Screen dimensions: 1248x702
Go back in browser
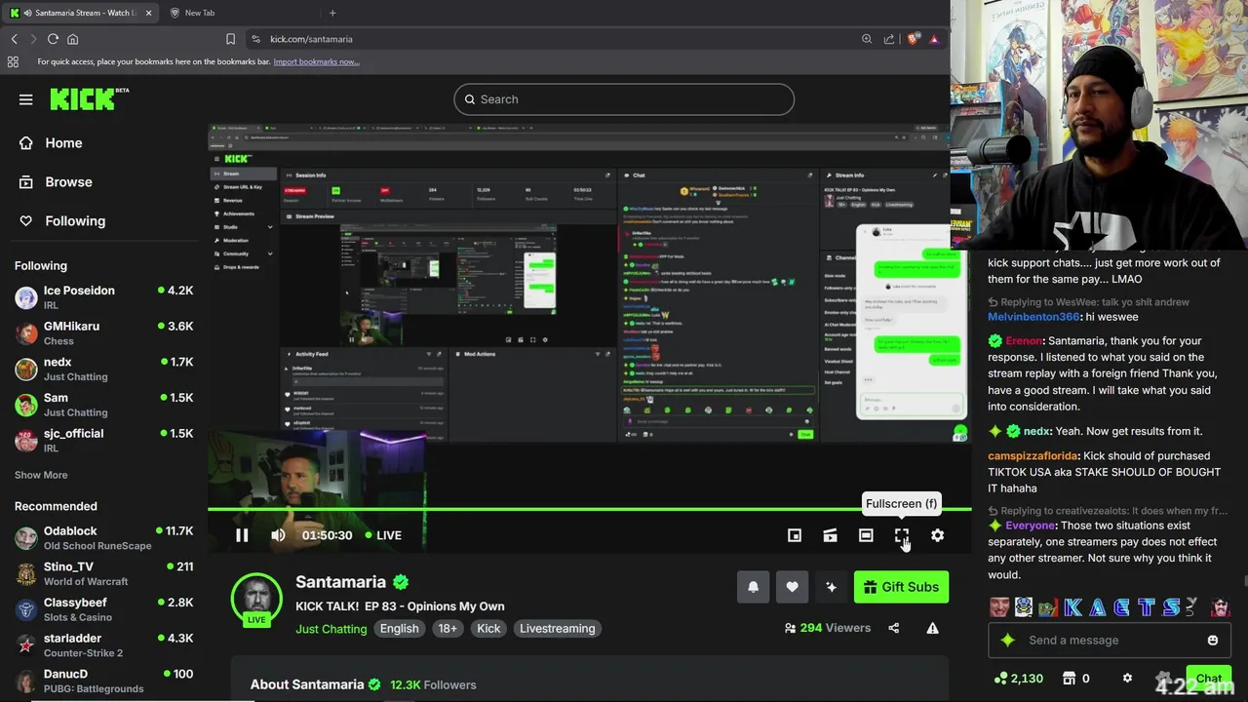[15, 39]
